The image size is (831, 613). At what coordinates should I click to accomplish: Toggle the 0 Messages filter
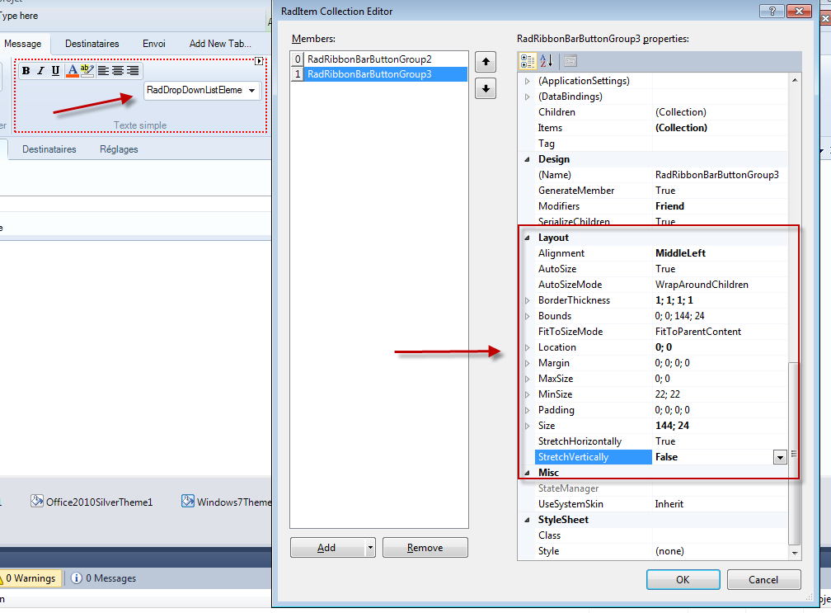[103, 578]
